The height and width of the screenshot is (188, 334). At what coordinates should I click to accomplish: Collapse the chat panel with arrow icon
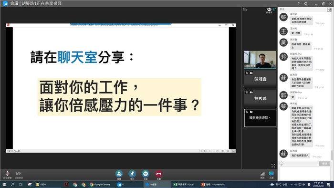pyautogui.click(x=329, y=10)
